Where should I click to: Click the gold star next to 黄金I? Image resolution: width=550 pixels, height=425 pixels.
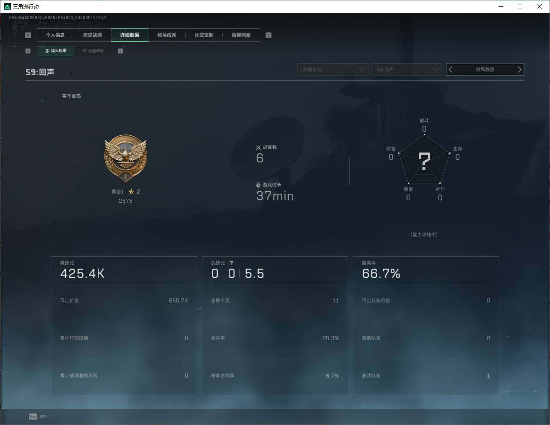click(131, 192)
